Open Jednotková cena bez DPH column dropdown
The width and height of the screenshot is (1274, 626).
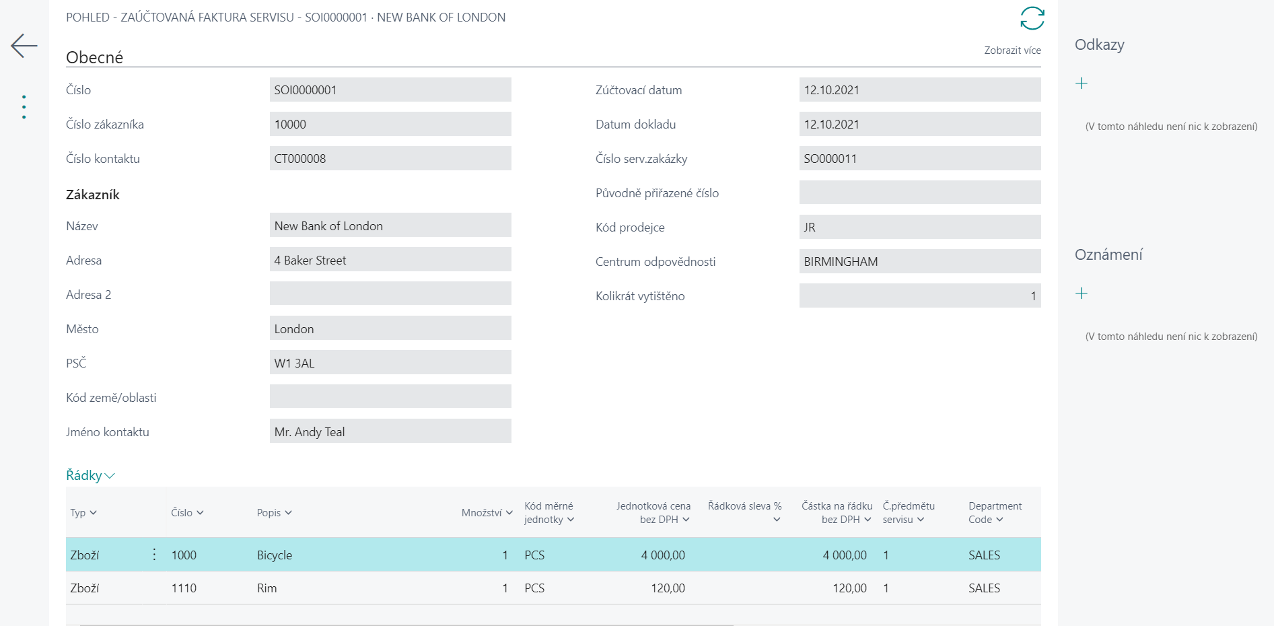click(653, 513)
